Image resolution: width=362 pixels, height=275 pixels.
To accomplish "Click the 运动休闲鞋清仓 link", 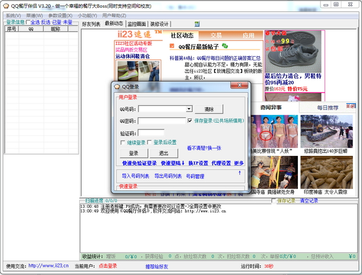I will 132,56.
